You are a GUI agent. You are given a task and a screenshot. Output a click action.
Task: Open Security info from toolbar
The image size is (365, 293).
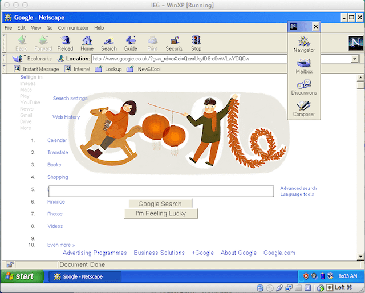(175, 43)
